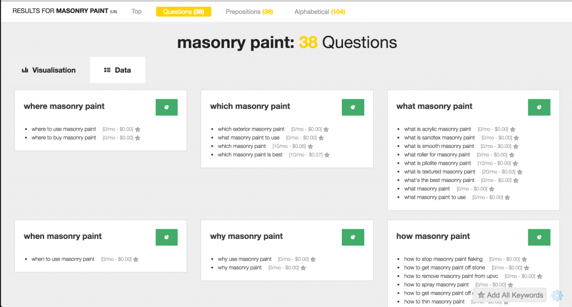
Task: Star 'how to stop masonry paint flaking'
Action: coord(524,260)
